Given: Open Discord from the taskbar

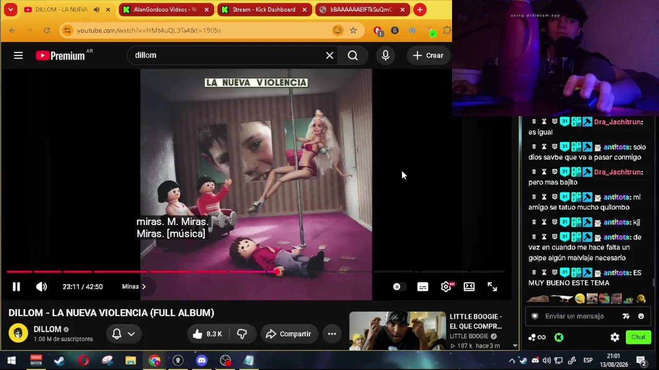Looking at the screenshot, I should click(201, 361).
